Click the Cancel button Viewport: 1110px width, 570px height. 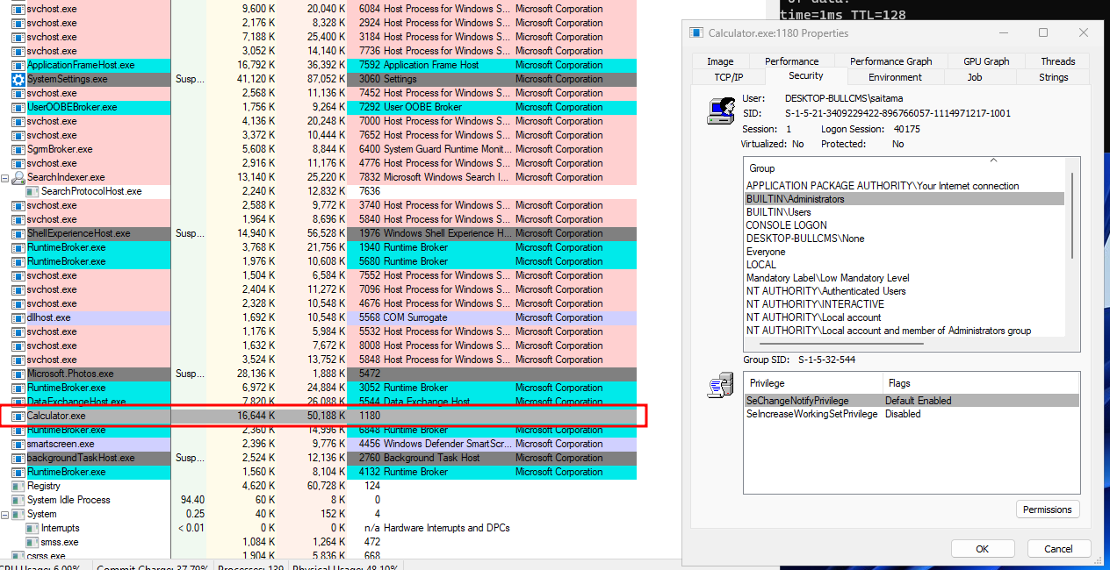tap(1058, 549)
